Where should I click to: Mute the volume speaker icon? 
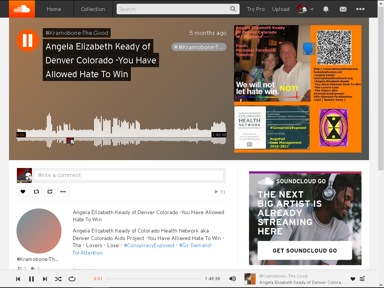pyautogui.click(x=232, y=279)
